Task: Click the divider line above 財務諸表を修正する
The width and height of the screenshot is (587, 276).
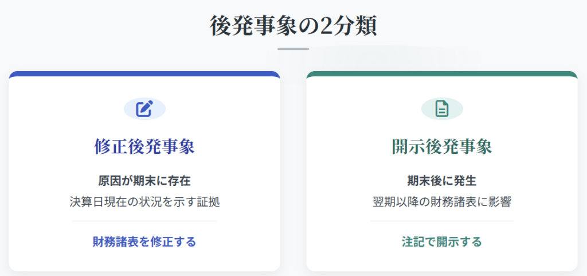Action: 144,221
